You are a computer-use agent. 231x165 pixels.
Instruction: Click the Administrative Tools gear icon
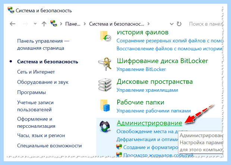tap(105, 127)
